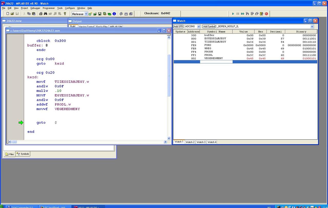The width and height of the screenshot is (328, 208).
Task: Click the Symbol Name column header
Action: pos(216,32)
